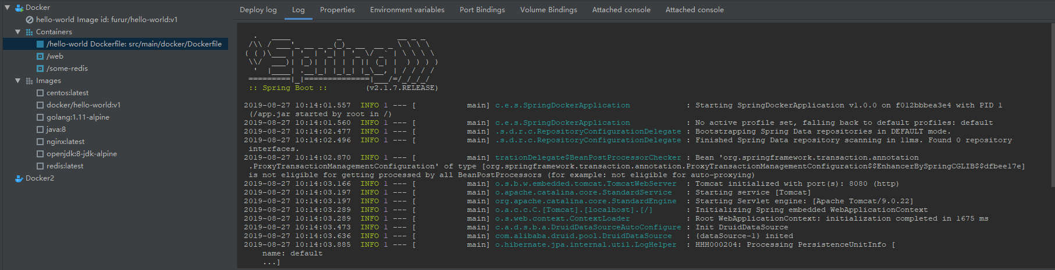Select the nginx:latest image
Image resolution: width=1055 pixels, height=270 pixels.
(66, 142)
